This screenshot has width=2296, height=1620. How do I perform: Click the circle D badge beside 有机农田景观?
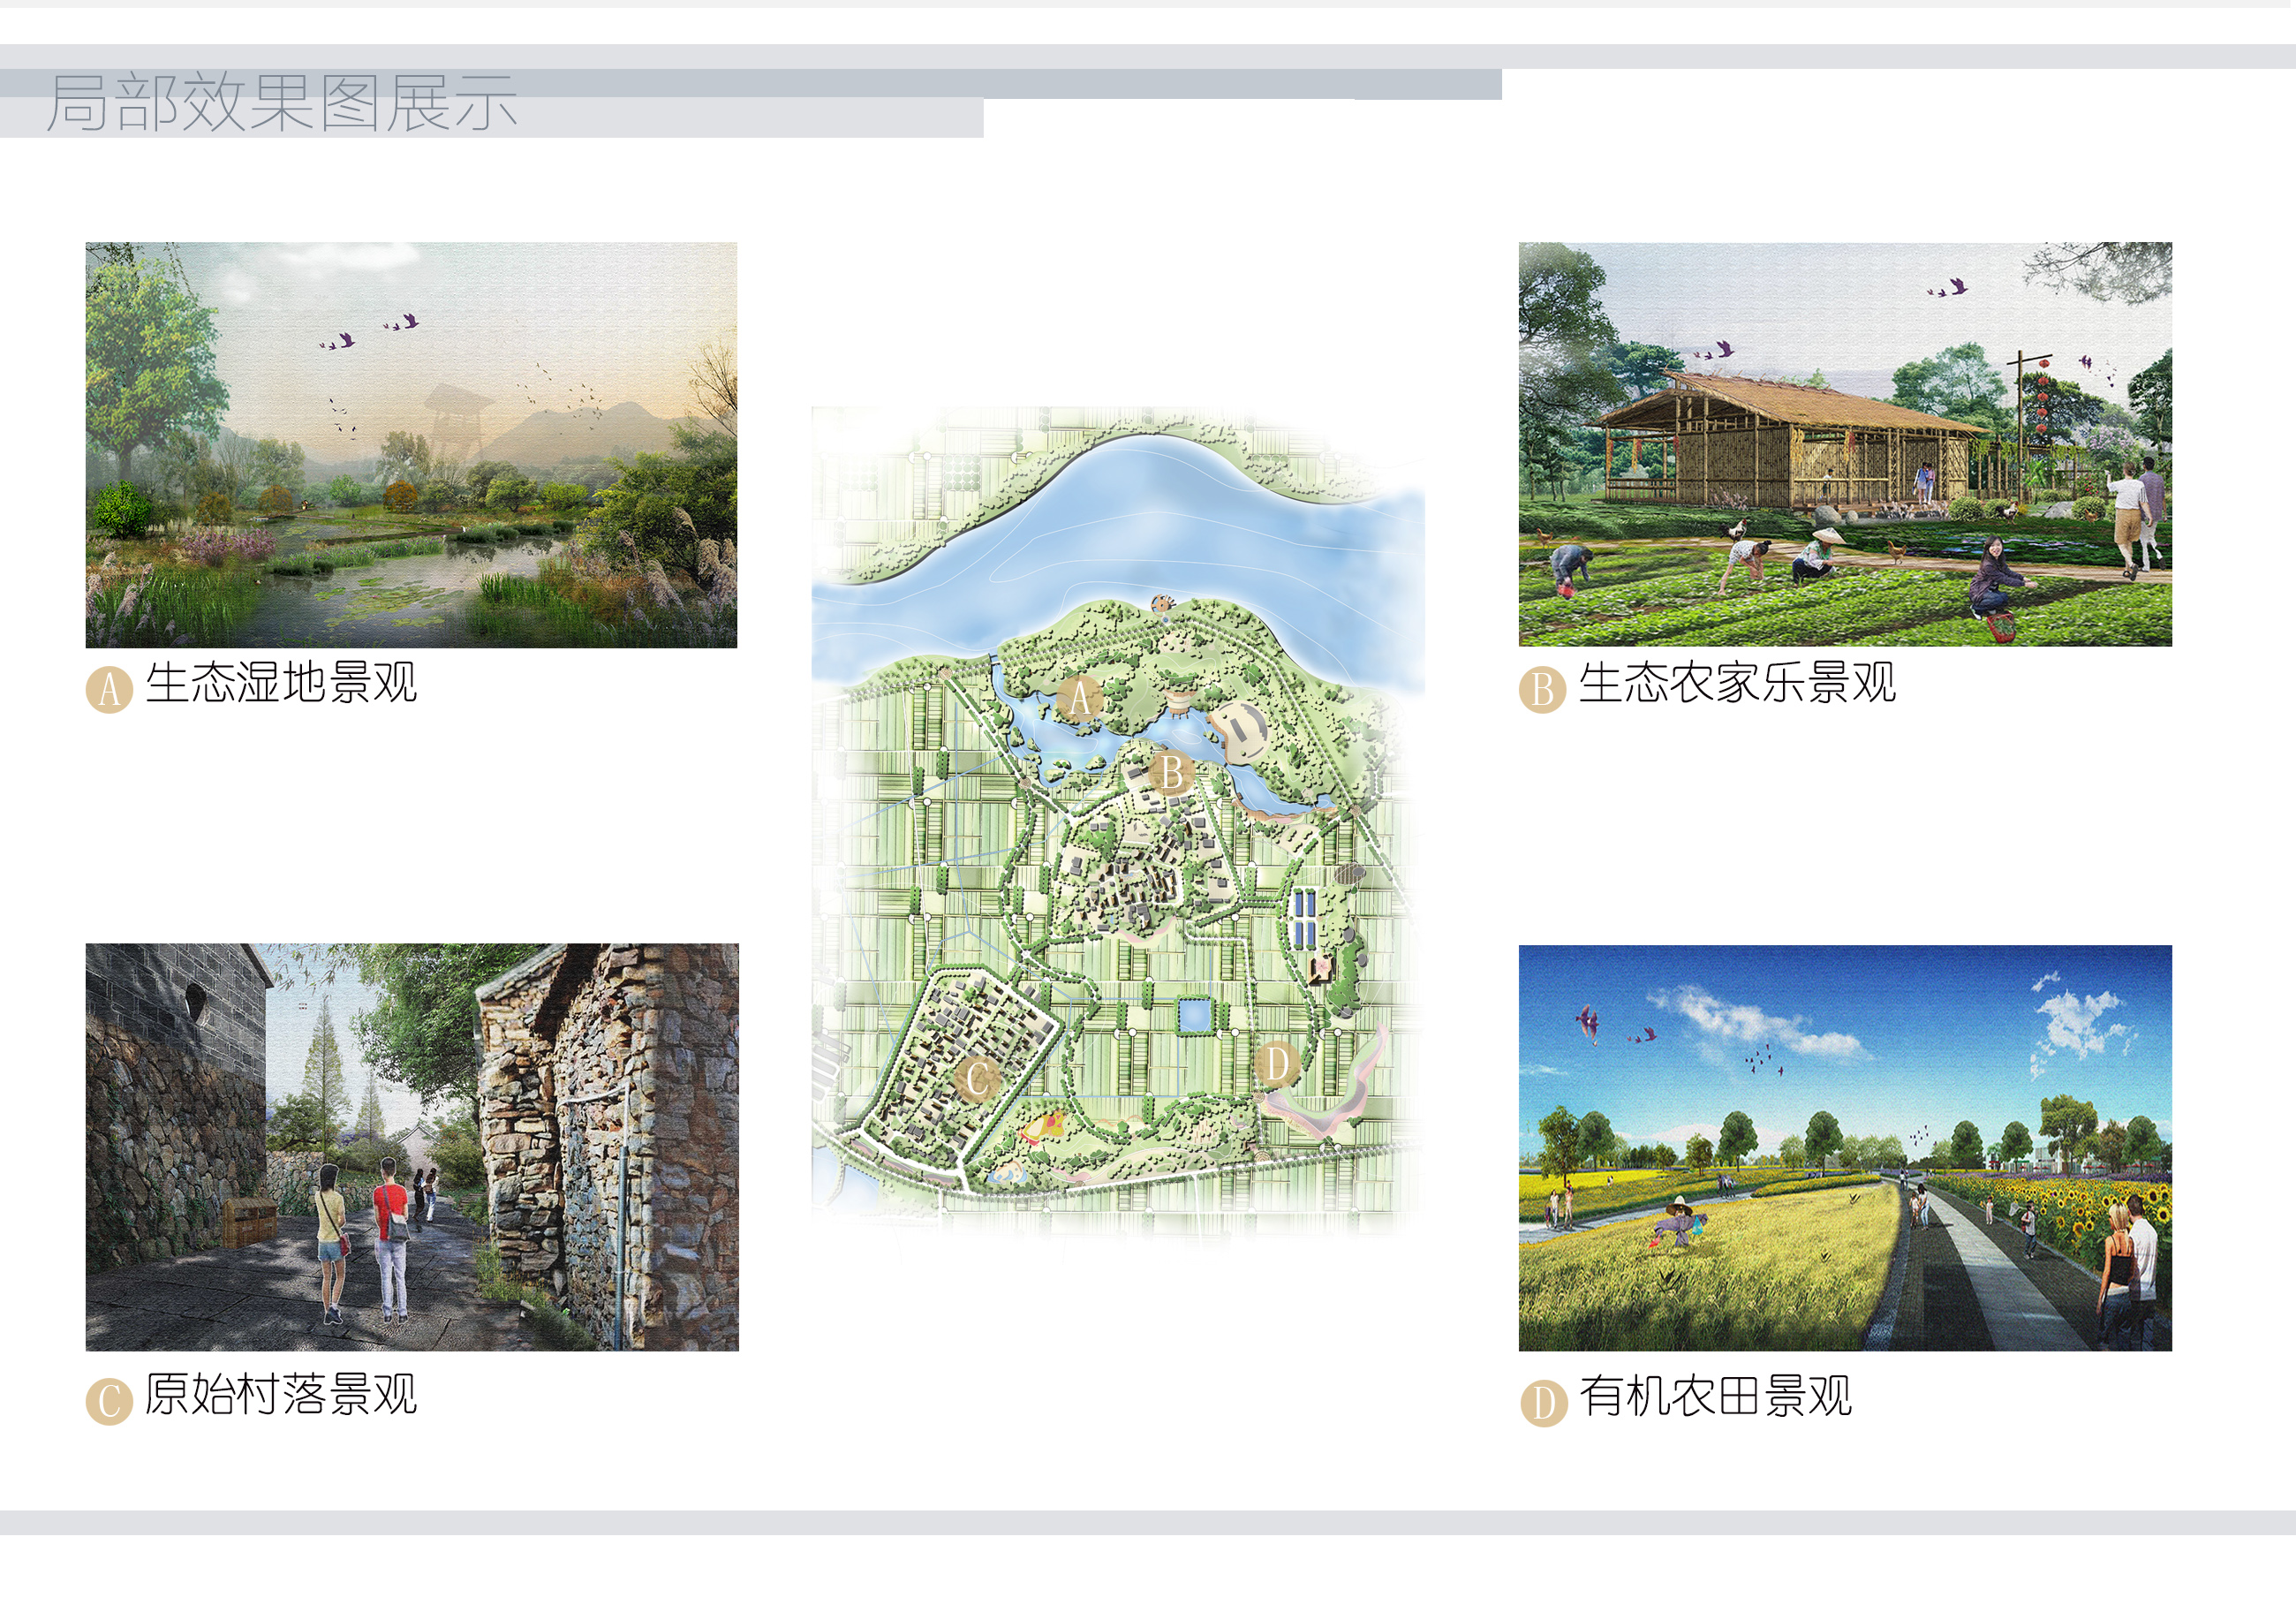[x=1543, y=1403]
